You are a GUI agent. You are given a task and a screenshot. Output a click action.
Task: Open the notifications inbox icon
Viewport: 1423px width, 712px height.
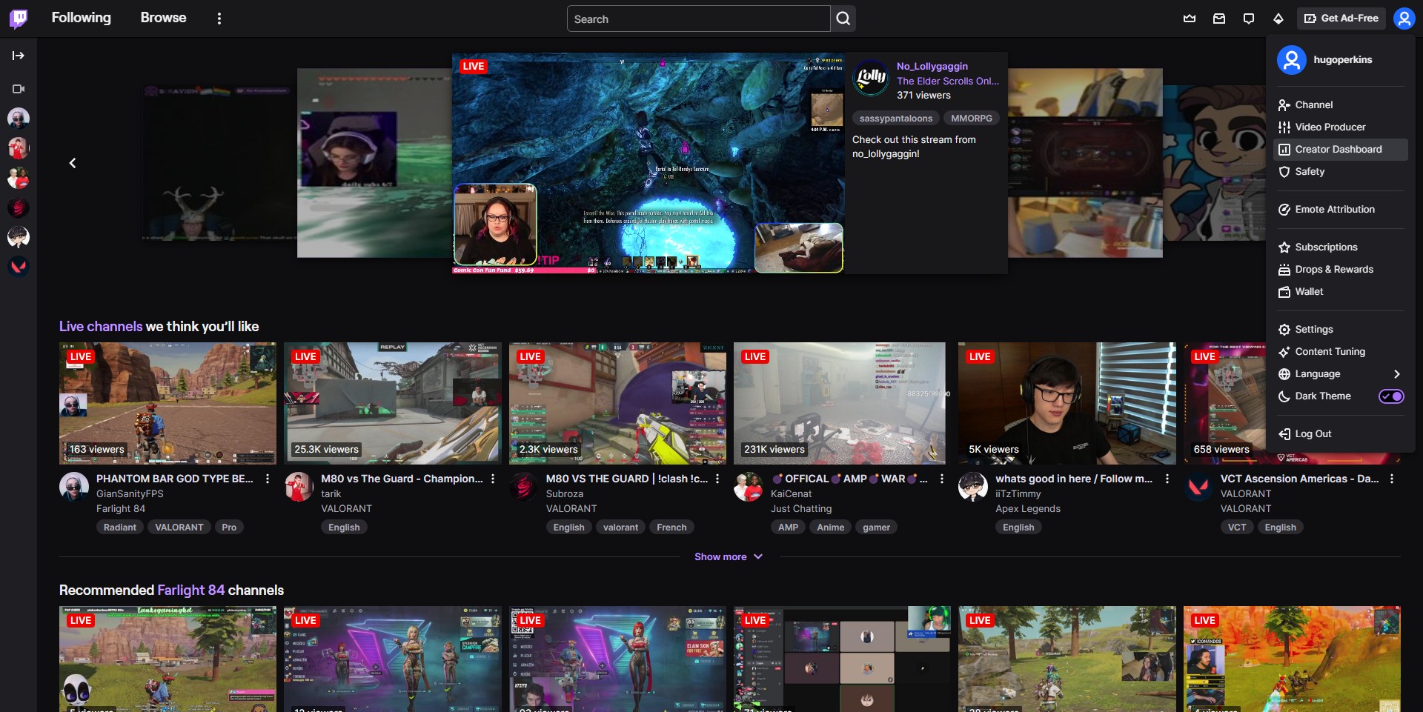point(1219,19)
